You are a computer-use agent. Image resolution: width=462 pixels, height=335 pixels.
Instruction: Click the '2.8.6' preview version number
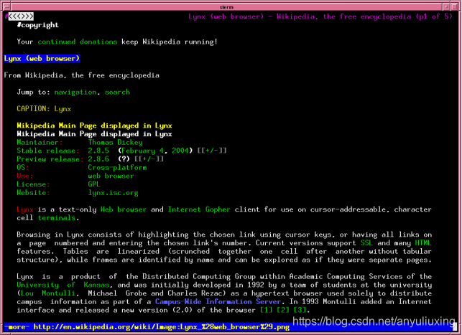pos(98,159)
